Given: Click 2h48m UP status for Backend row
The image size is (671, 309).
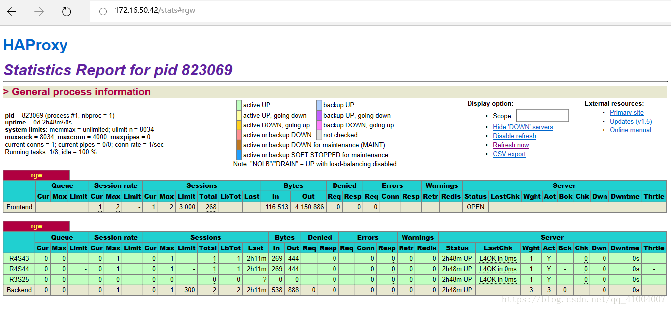Looking at the screenshot, I should tap(457, 290).
